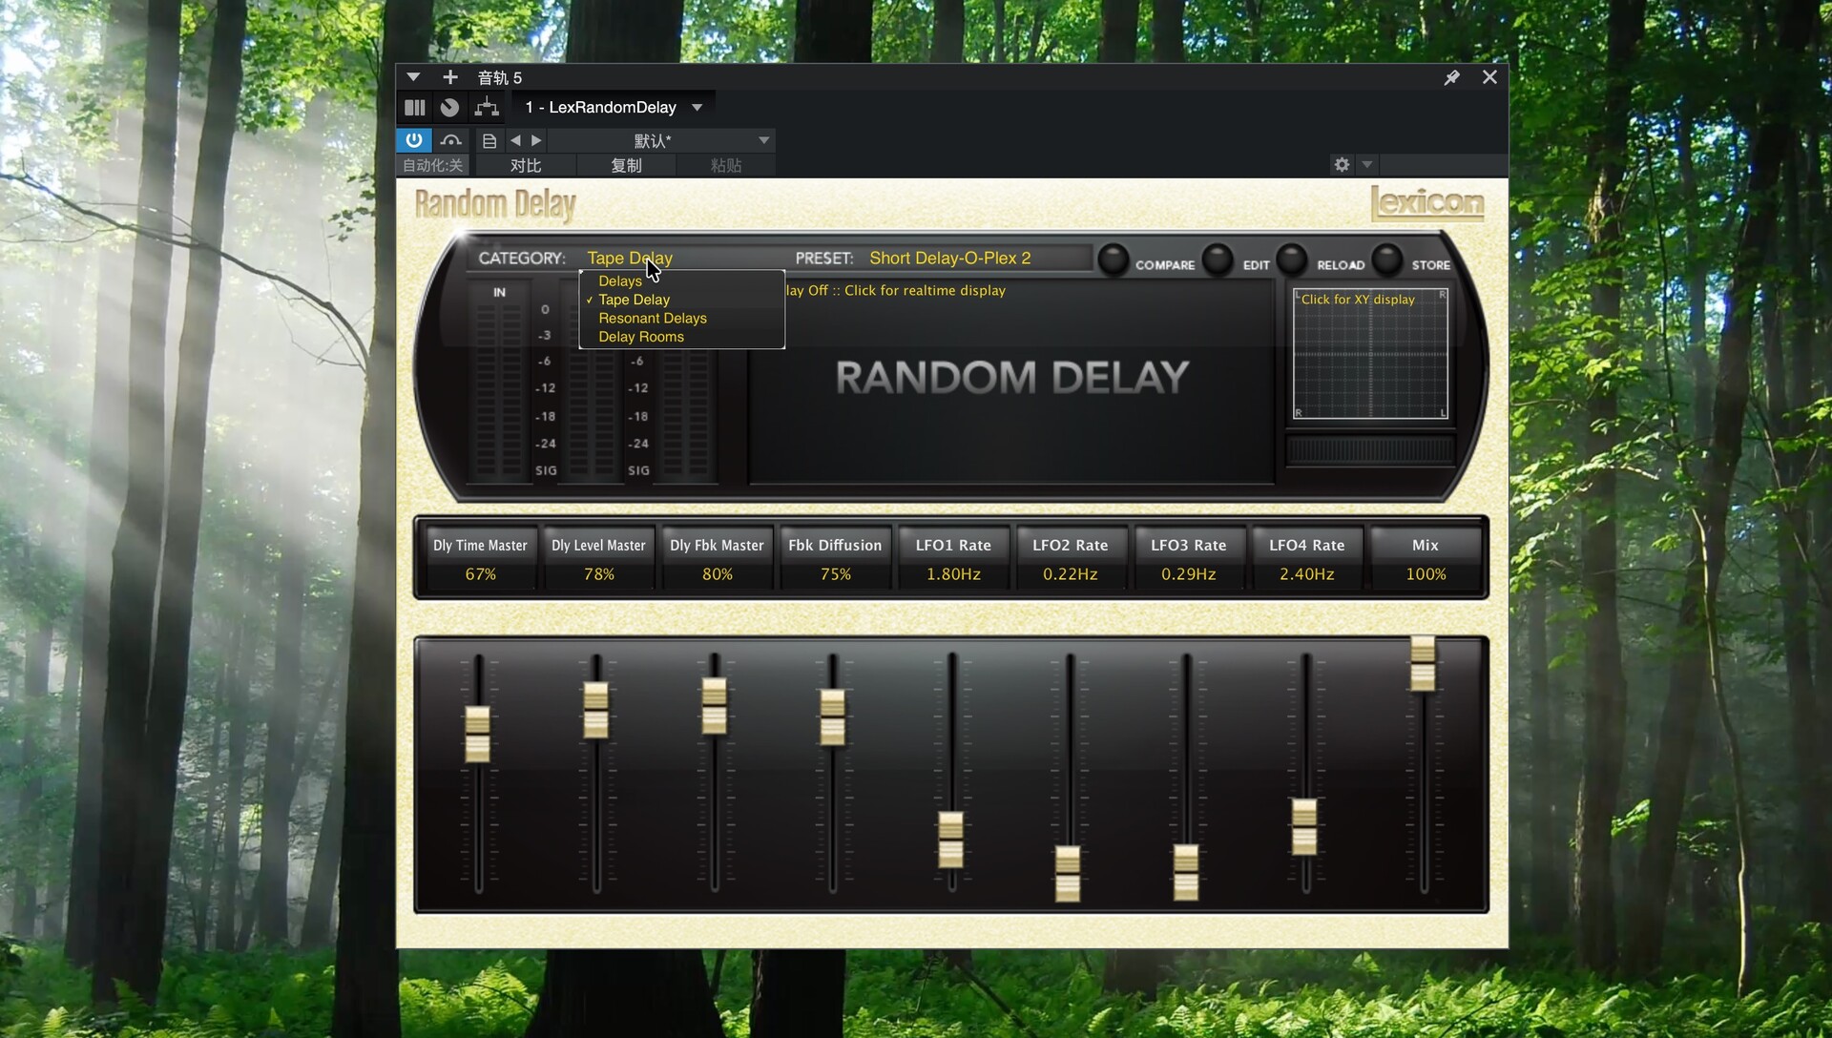
Task: Open the Short Delay-O-Plex 2 preset list
Action: (x=949, y=258)
